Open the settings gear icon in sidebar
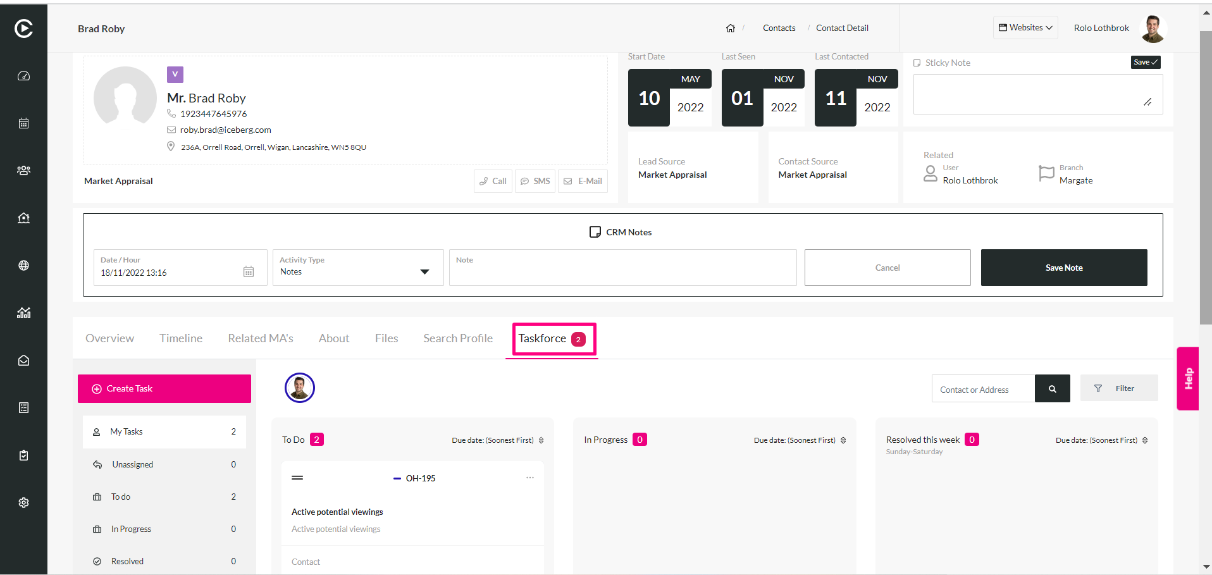Viewport: 1212px width, 575px height. (23, 503)
